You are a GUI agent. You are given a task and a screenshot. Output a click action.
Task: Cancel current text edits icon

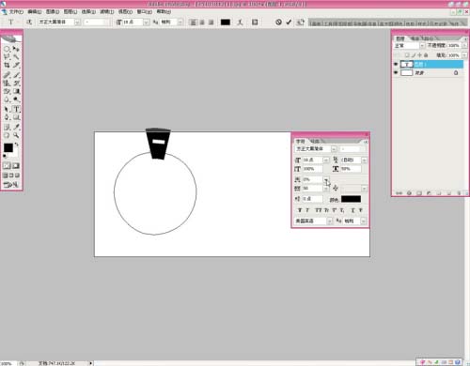point(278,22)
